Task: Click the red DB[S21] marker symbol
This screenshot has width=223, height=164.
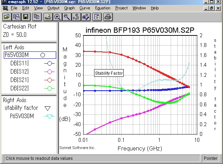Action: (x=49, y=80)
